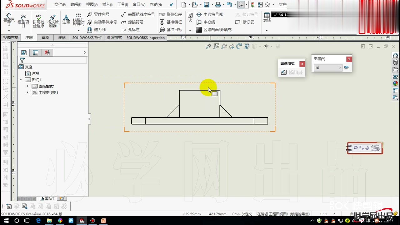Switch to the 评估 tab
This screenshot has width=400, height=225.
click(x=62, y=37)
